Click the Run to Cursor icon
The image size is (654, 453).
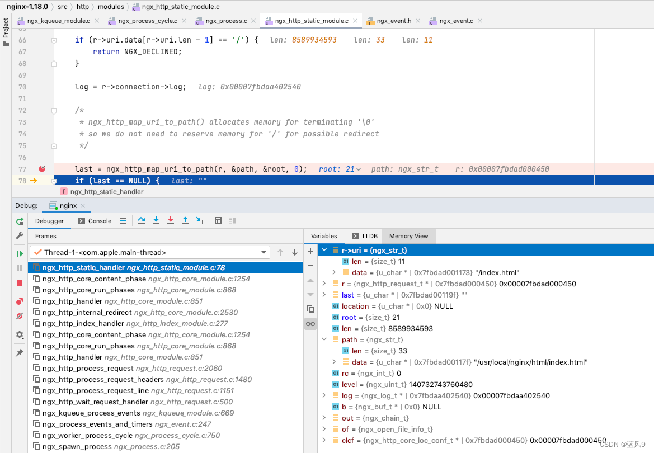[x=200, y=220]
